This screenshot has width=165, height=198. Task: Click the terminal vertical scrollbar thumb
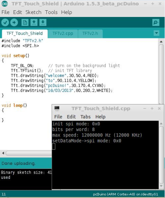point(161,155)
